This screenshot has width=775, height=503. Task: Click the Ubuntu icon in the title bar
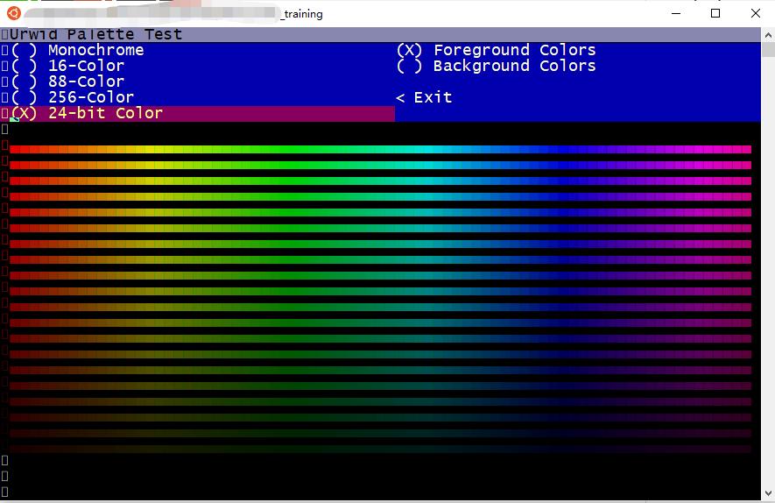coord(13,13)
